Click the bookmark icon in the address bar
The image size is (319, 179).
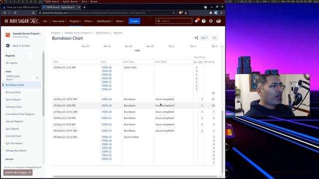[x=33, y=13]
